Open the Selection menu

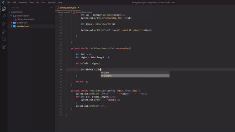pyautogui.click(x=23, y=3)
